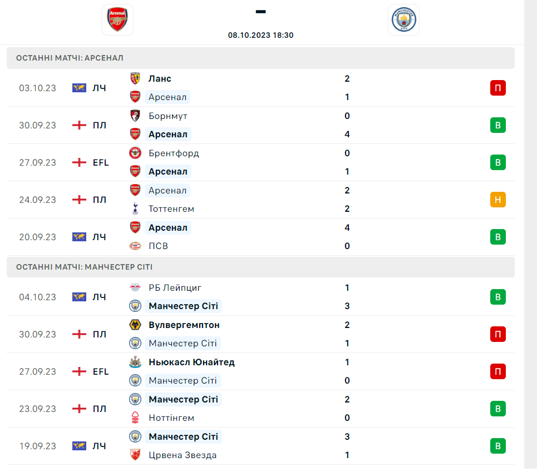Image resolution: width=537 pixels, height=472 pixels.
Task: Click the Bournemouth team logo
Action: pyautogui.click(x=135, y=116)
